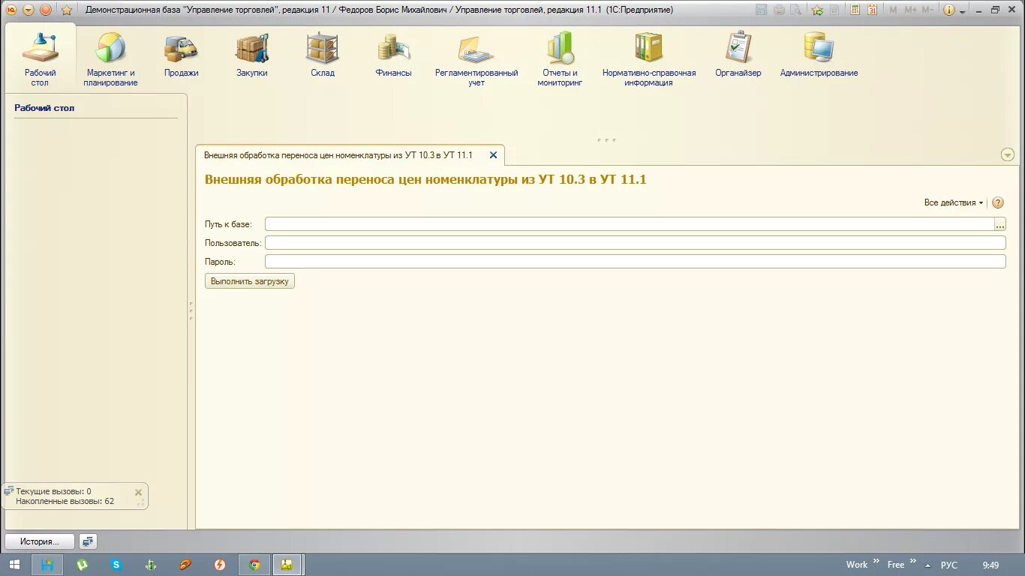Click the История... button
The width and height of the screenshot is (1025, 576).
point(41,541)
